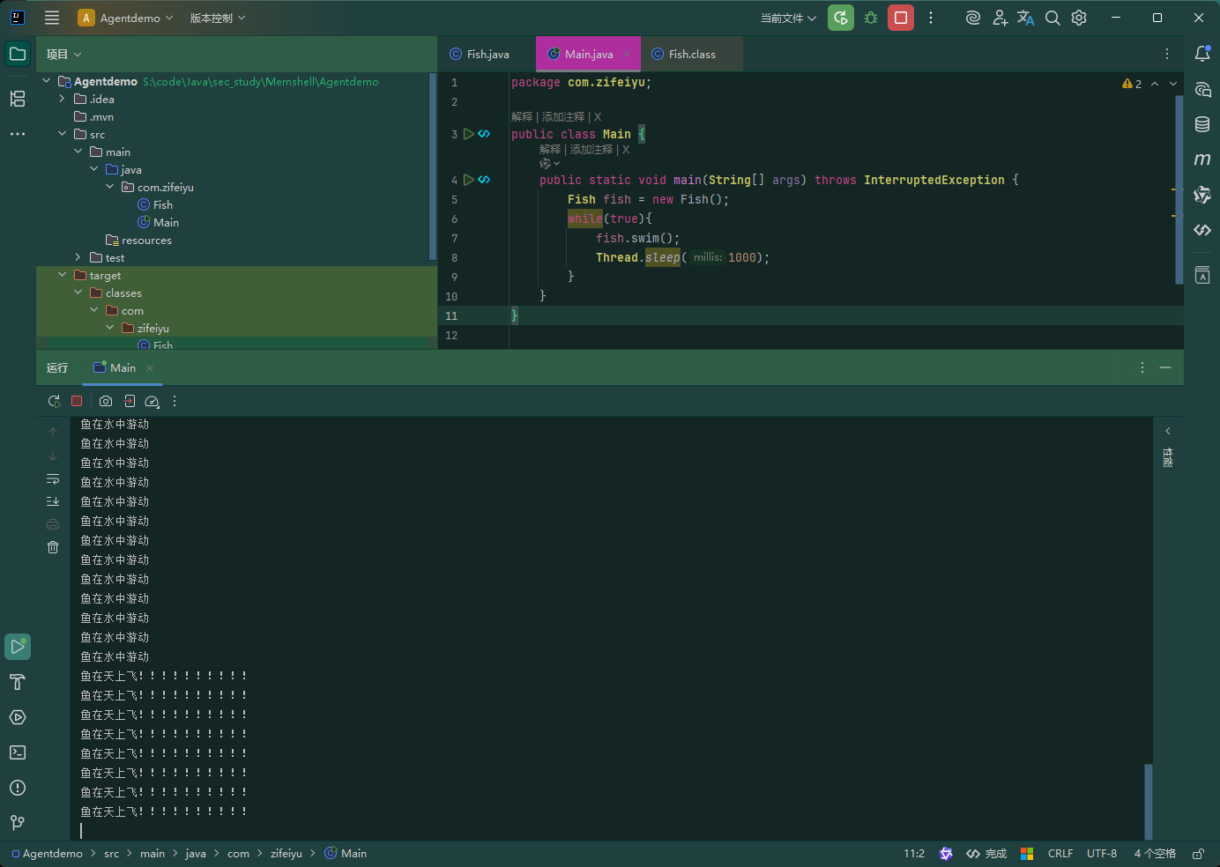Click UTF-8 encoding in status bar

[x=1102, y=854]
